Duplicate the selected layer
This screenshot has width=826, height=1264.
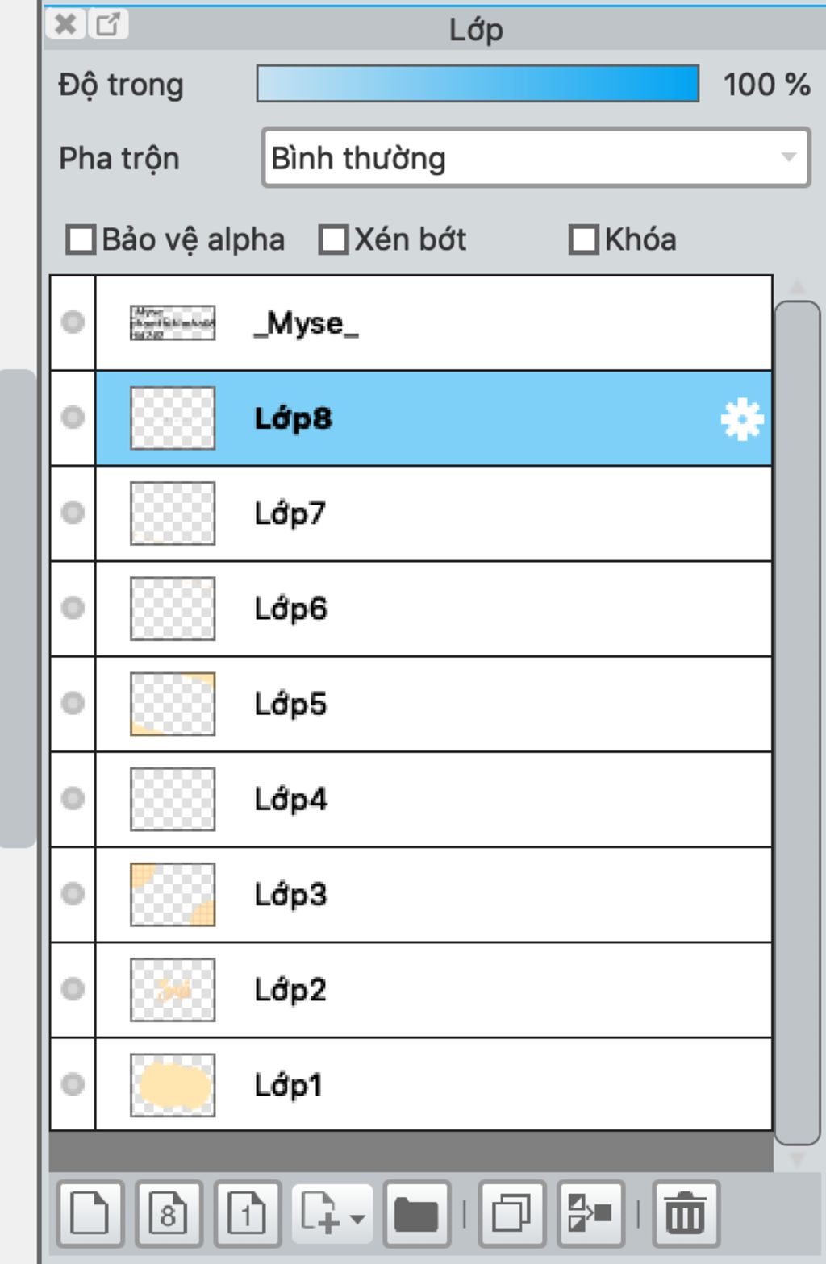point(512,1213)
